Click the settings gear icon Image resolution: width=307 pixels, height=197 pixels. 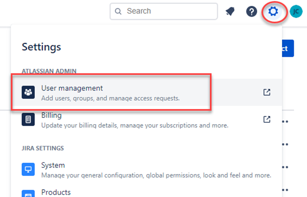pos(273,11)
